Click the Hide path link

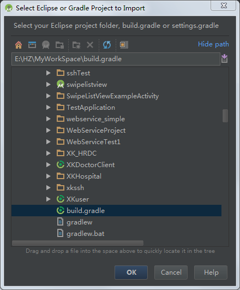213,44
